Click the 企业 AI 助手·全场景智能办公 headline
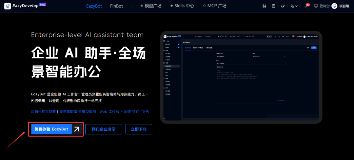Screen dimensions: 354x160 (x=88, y=63)
